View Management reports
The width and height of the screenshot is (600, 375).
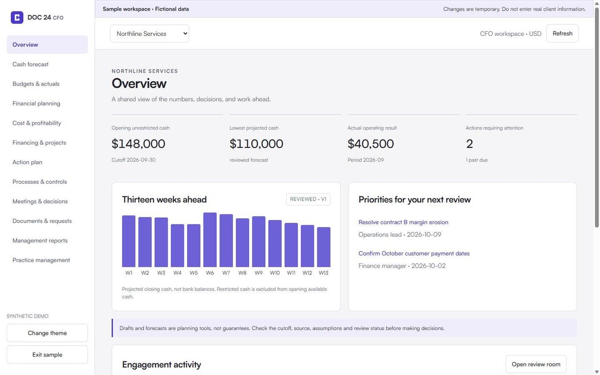(47, 240)
